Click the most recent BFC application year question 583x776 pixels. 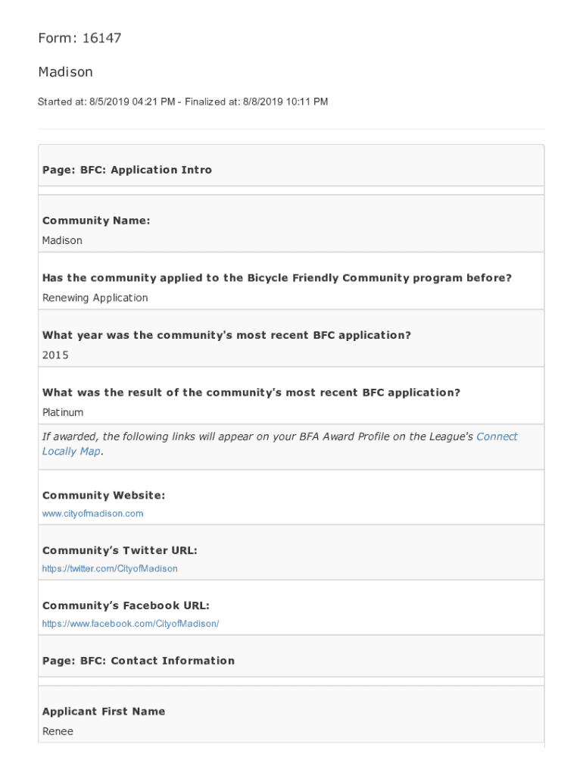point(226,335)
